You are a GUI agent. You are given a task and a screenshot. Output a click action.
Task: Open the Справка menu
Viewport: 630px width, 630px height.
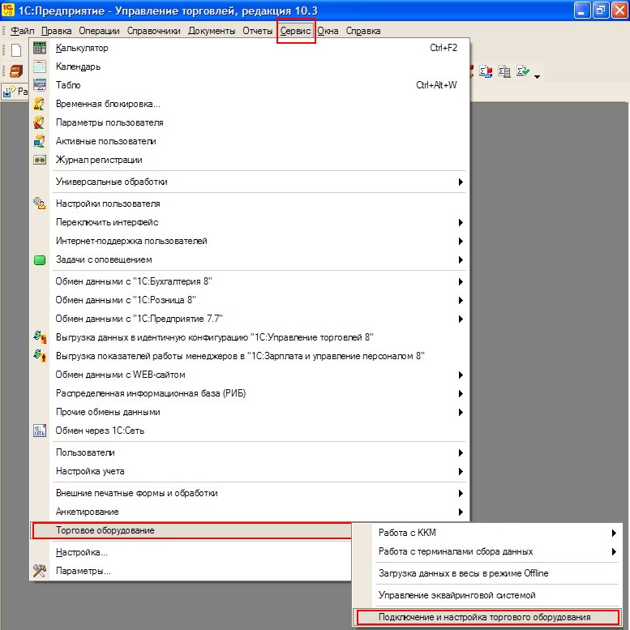pos(362,31)
